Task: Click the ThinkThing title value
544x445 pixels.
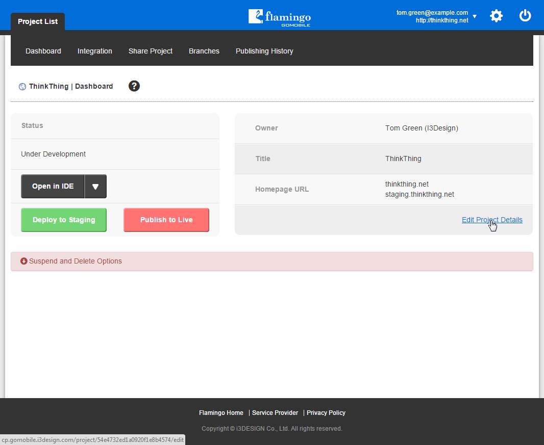Action: pyautogui.click(x=403, y=159)
